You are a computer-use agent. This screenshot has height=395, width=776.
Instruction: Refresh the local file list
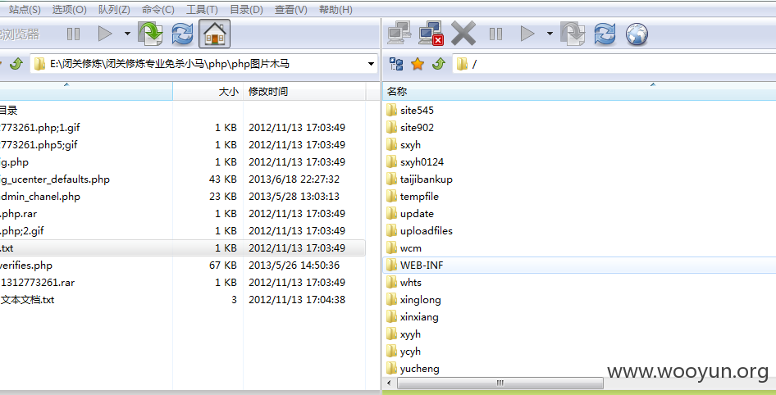(182, 34)
